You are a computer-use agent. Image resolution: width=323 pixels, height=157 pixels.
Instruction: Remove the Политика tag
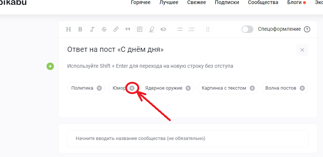tap(99, 88)
